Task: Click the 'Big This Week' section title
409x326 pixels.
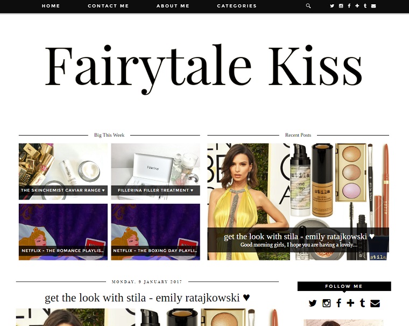Action: tap(109, 135)
